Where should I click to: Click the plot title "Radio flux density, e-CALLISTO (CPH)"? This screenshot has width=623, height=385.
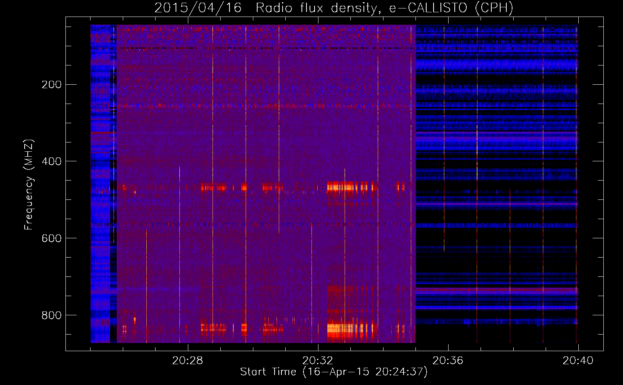tap(384, 8)
